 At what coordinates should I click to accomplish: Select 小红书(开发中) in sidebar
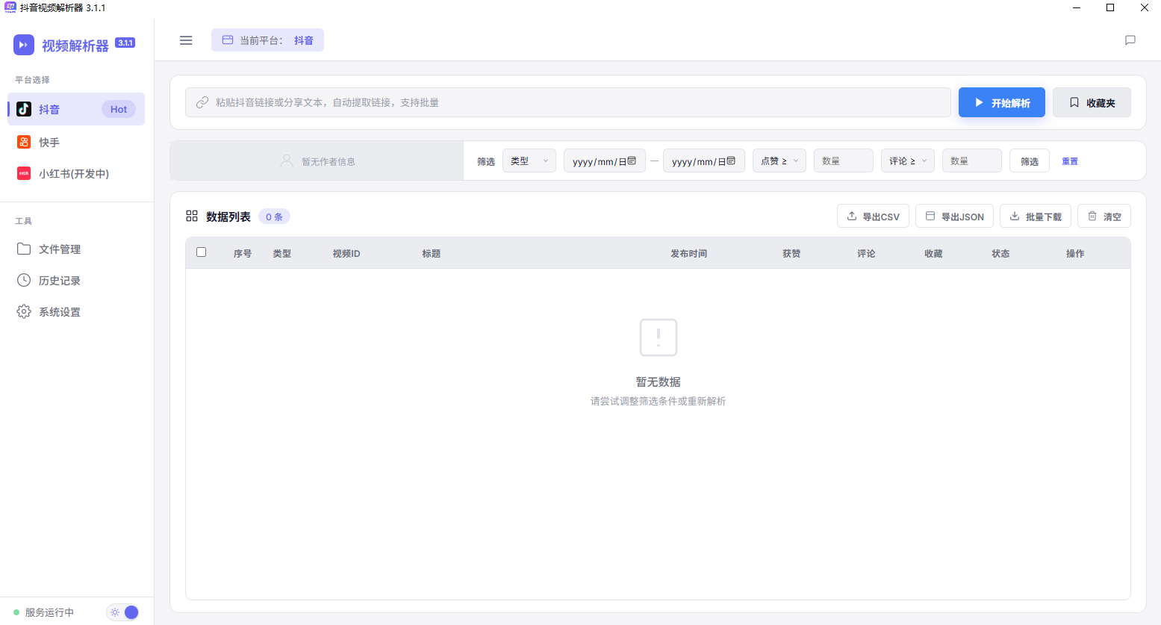click(76, 173)
